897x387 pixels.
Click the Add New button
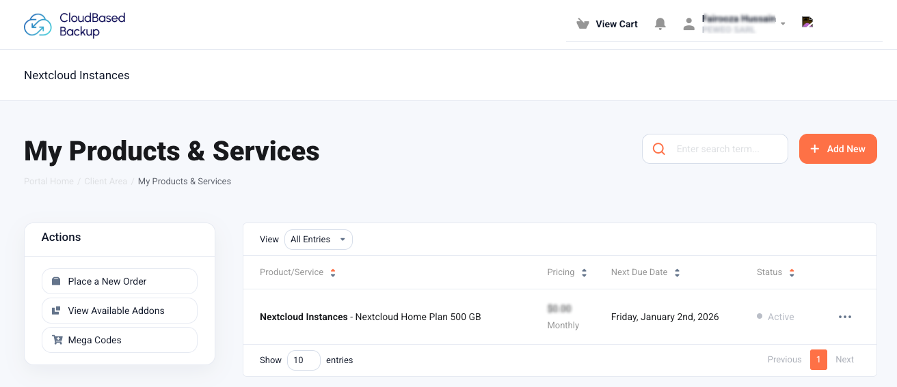pos(838,149)
